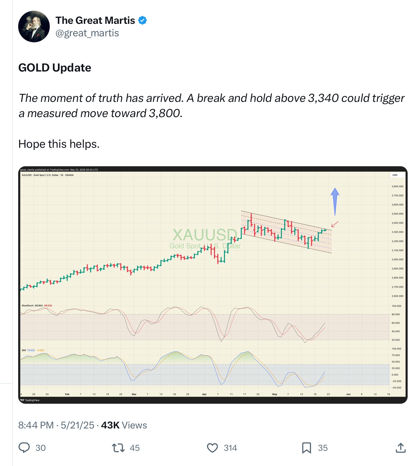Screen dimensions: 413x466
Task: Click the blue verified badge
Action: coord(142,20)
